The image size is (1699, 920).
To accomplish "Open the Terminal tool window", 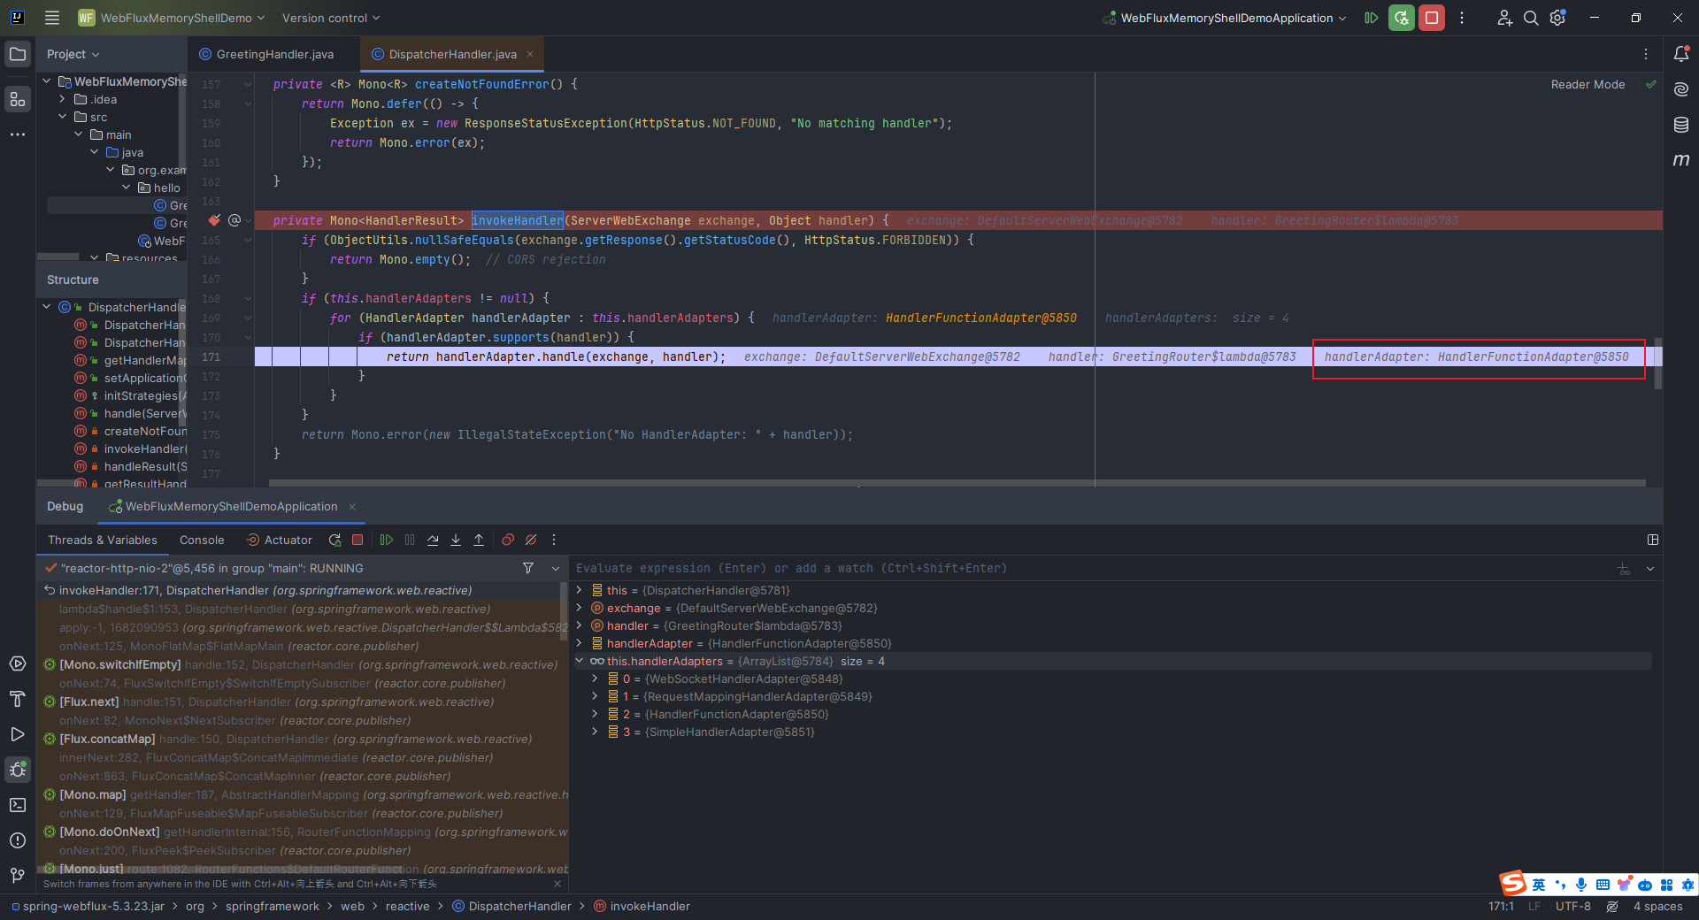I will (x=18, y=805).
